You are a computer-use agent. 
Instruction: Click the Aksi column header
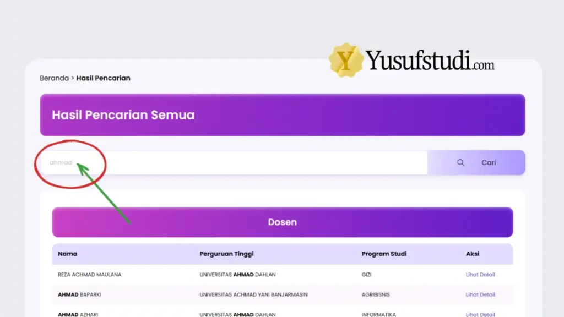(472, 254)
